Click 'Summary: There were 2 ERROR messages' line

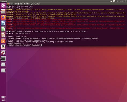tap(40, 42)
